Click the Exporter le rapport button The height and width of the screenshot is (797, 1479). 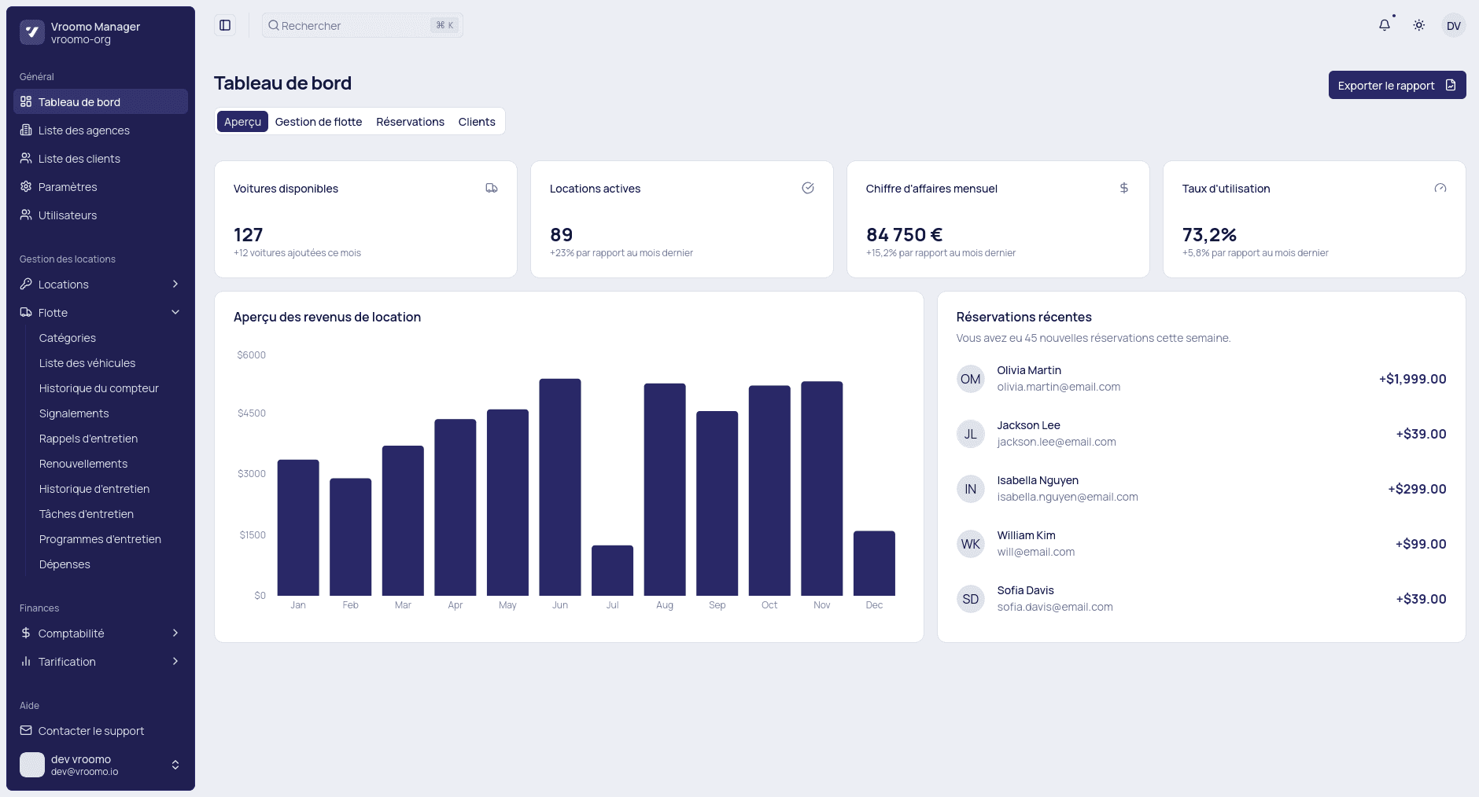point(1396,85)
